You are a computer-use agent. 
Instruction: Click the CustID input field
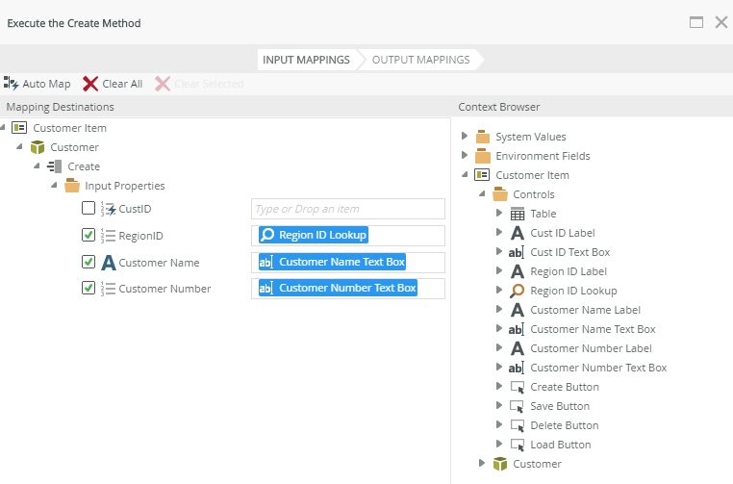pyautogui.click(x=347, y=209)
